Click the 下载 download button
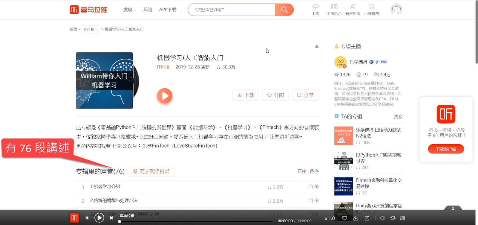478x225 pixels. pyautogui.click(x=246, y=95)
